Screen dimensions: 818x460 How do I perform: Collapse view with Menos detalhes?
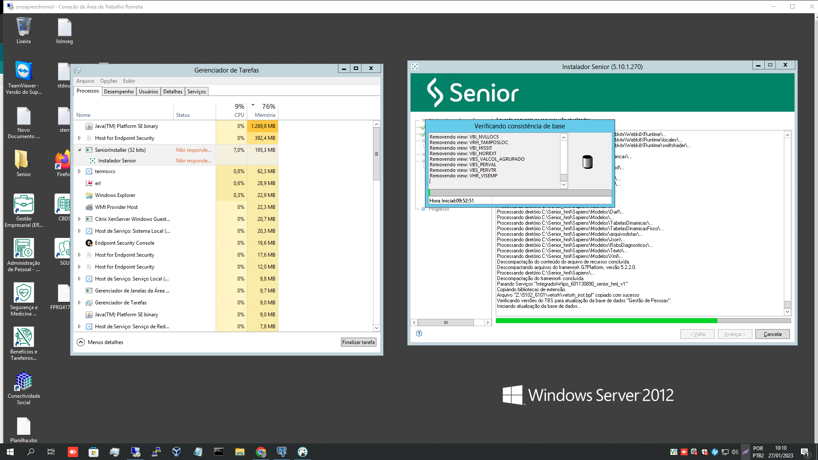100,342
